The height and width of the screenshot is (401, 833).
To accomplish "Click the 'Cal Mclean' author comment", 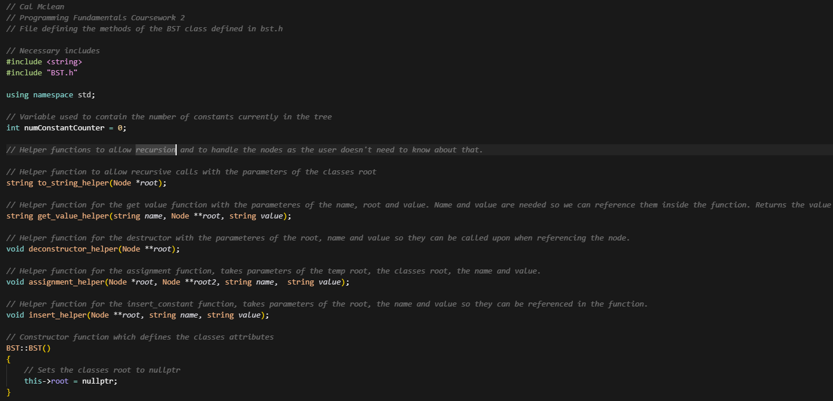I will coord(42,7).
